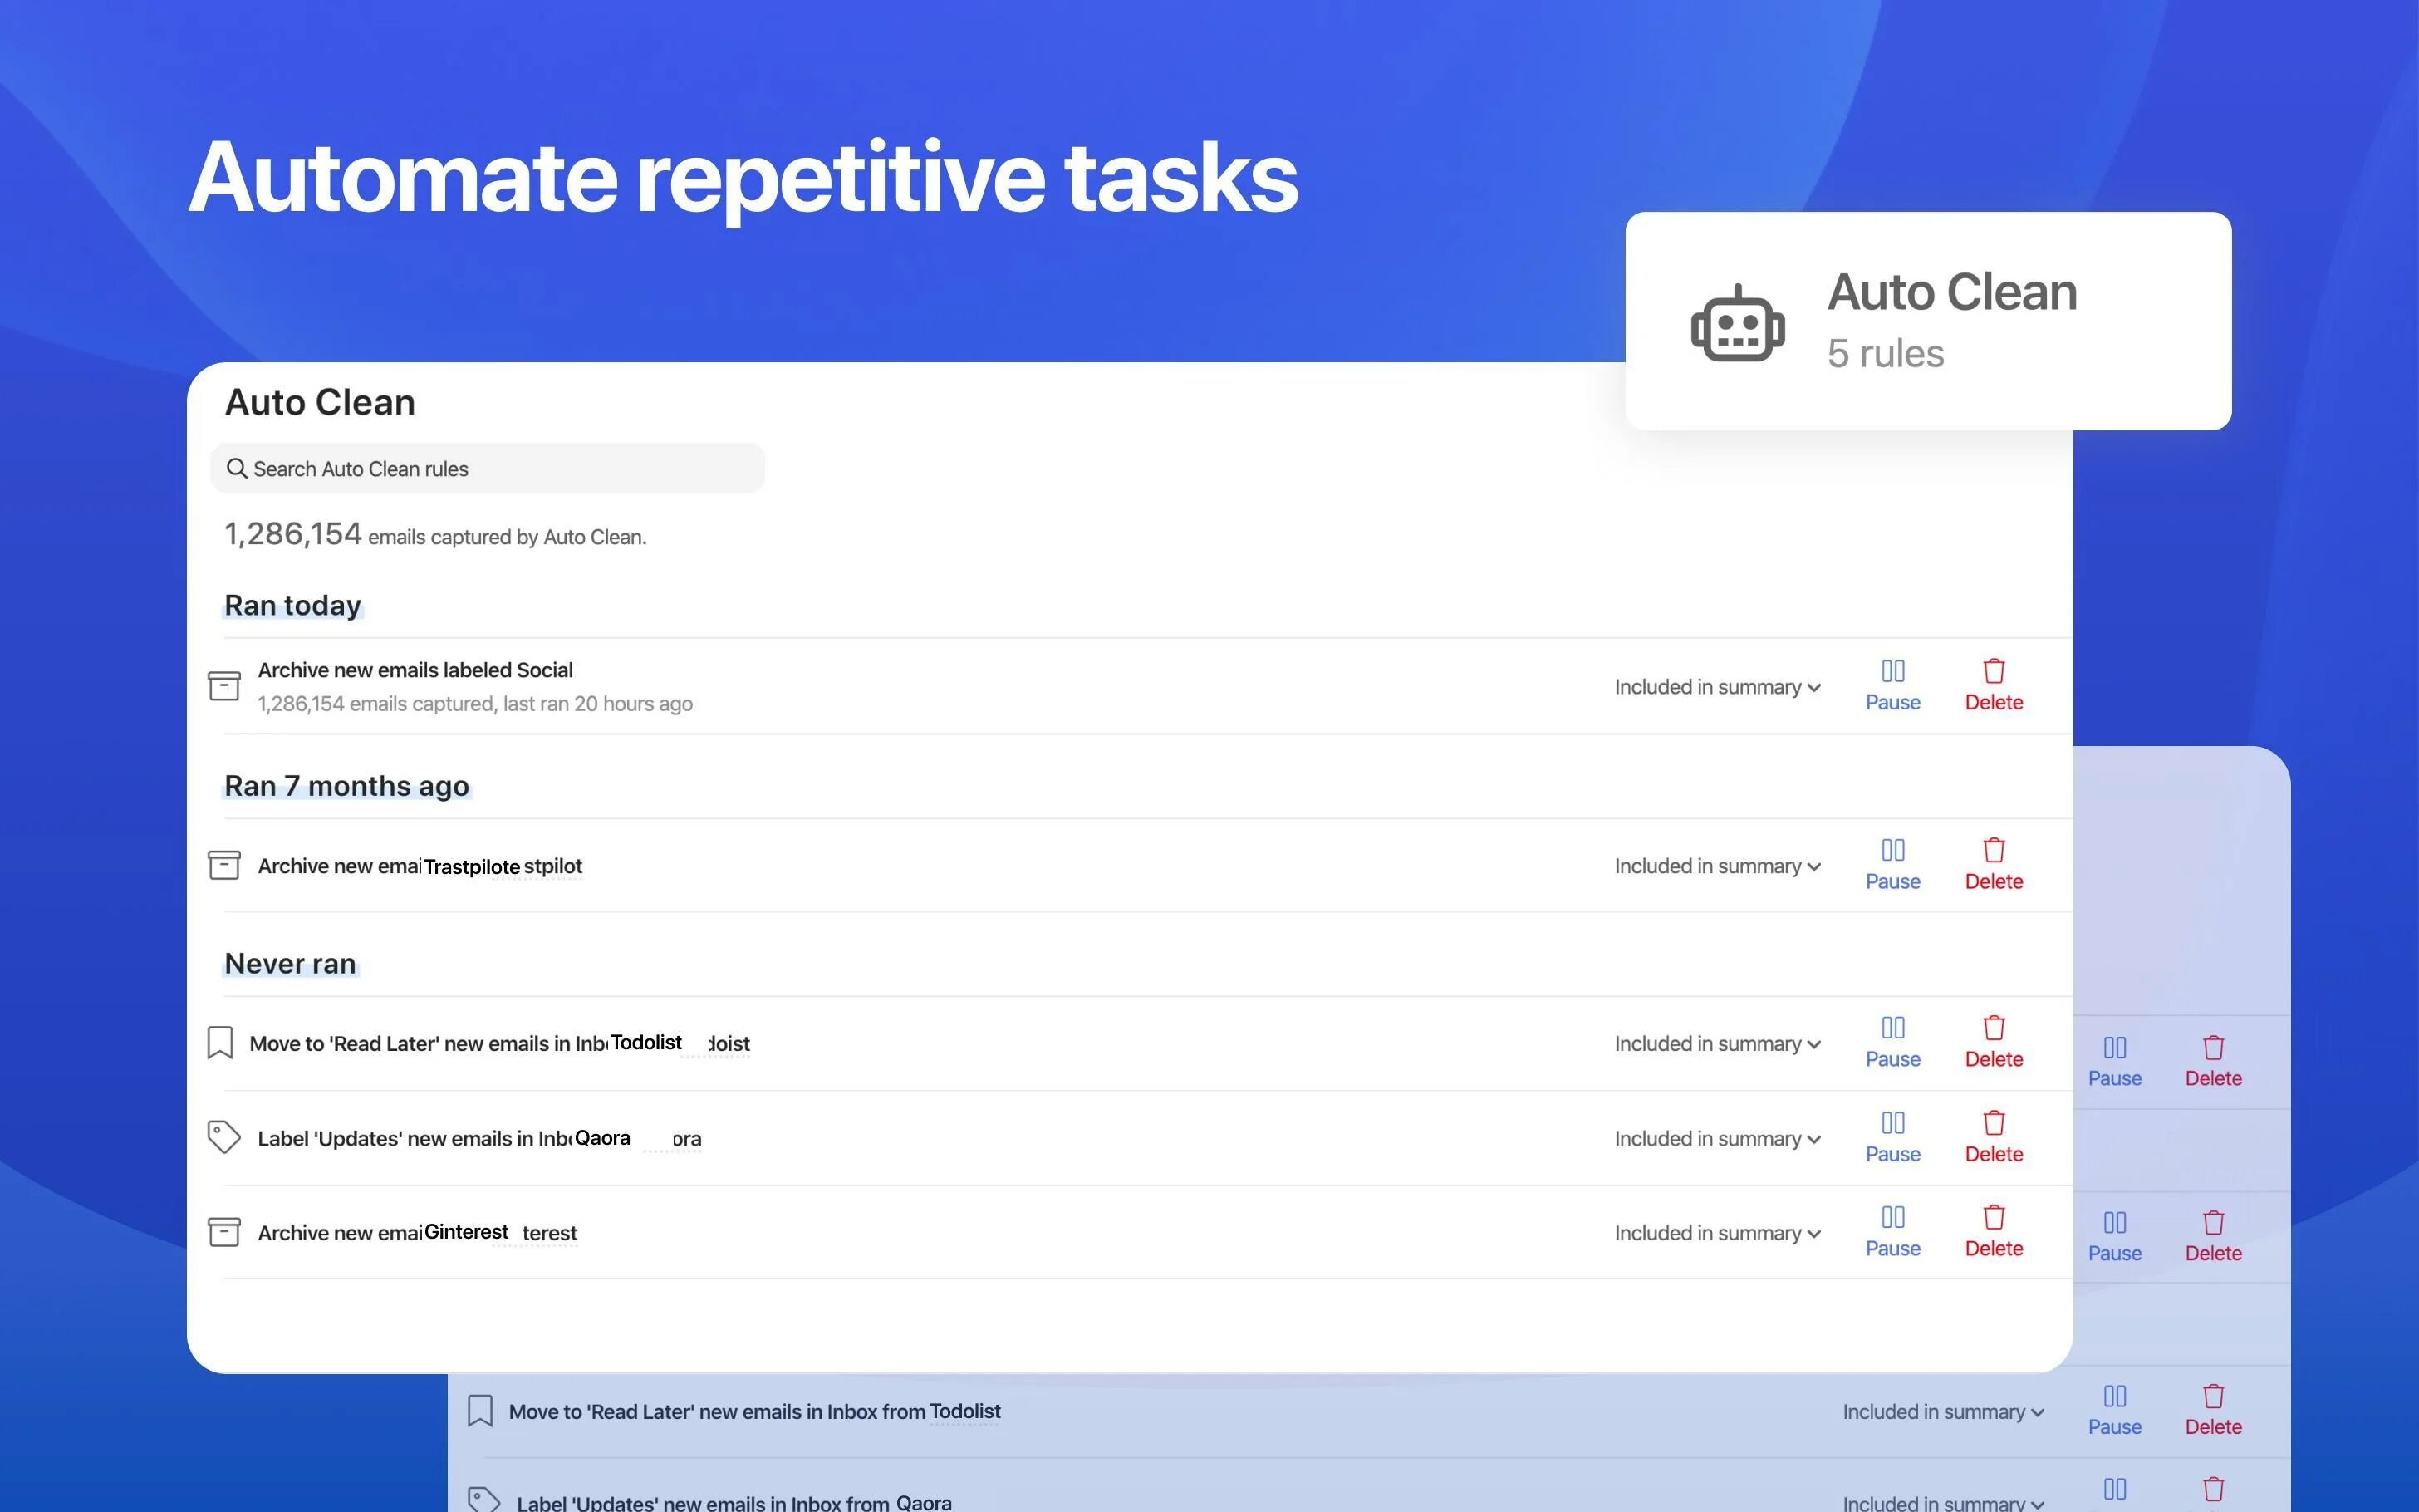This screenshot has width=2419, height=1512.
Task: Open the Archive new emails labeled Social rule
Action: click(x=415, y=670)
